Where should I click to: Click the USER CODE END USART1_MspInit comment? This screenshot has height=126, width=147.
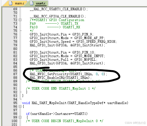(61, 89)
